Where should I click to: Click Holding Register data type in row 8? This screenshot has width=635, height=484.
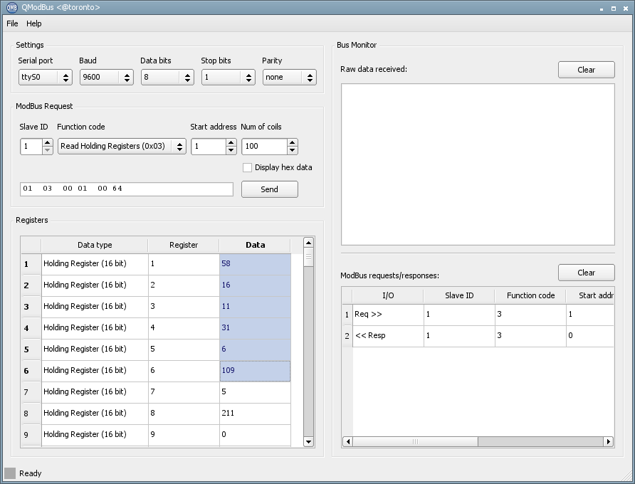[95, 413]
